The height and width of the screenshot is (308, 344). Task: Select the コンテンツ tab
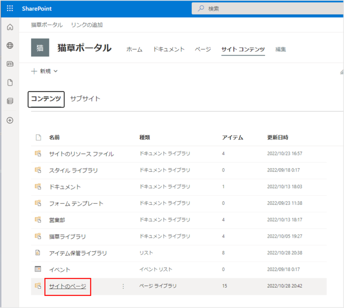(x=46, y=99)
